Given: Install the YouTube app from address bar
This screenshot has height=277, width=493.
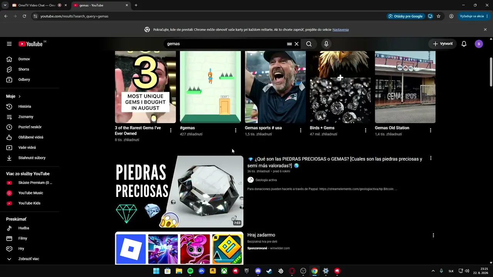Looking at the screenshot, I should (430, 16).
